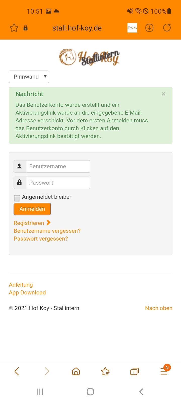Open the Pinnwand dropdown menu

click(29, 77)
